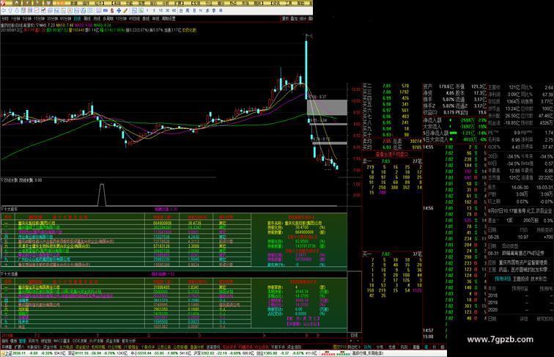Screen dimensions: 554x357
Task: Toggle 叠加 overlay above the chart
Action: point(295,18)
